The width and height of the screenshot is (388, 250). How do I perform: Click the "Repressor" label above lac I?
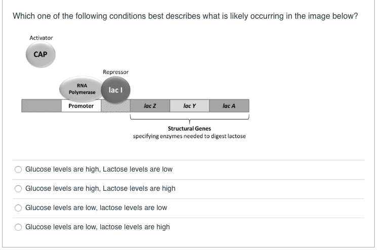coord(115,72)
